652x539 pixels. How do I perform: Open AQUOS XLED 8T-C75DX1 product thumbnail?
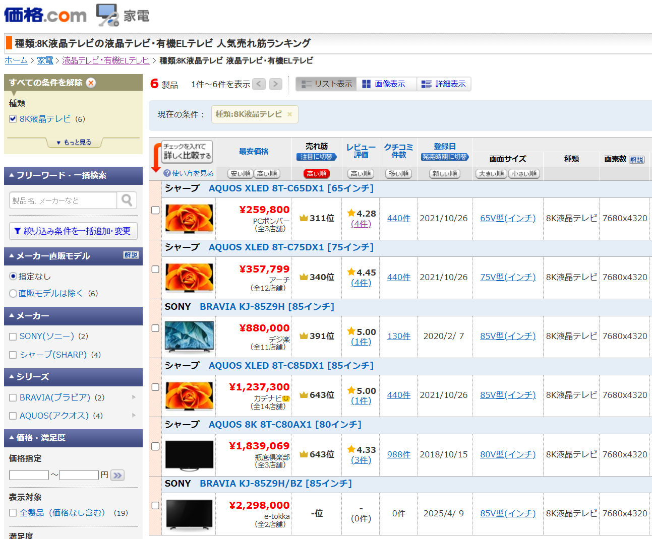pos(189,278)
